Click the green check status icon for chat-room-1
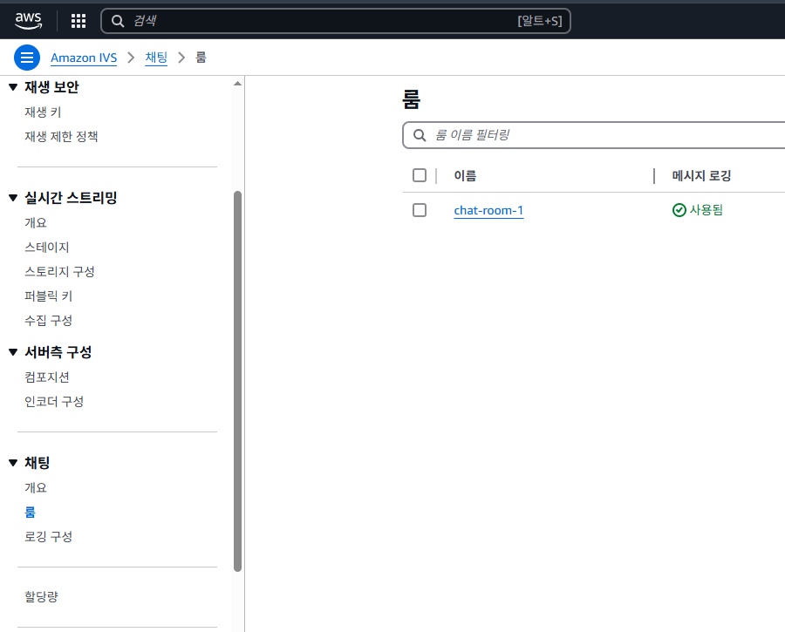This screenshot has height=632, width=785. click(x=679, y=210)
